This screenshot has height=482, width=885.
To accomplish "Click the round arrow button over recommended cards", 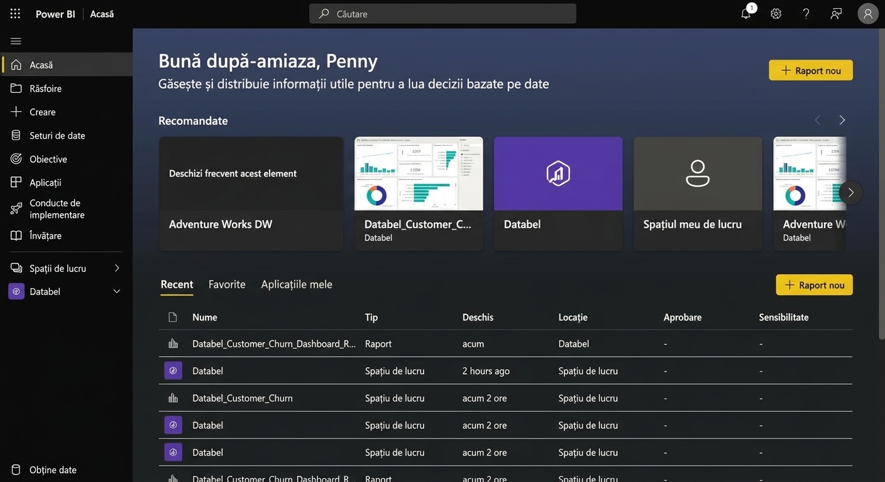I will 851,193.
